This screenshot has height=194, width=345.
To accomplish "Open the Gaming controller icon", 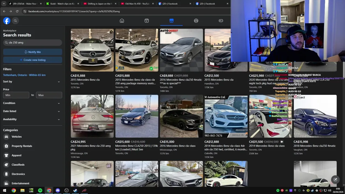I will tap(221, 21).
